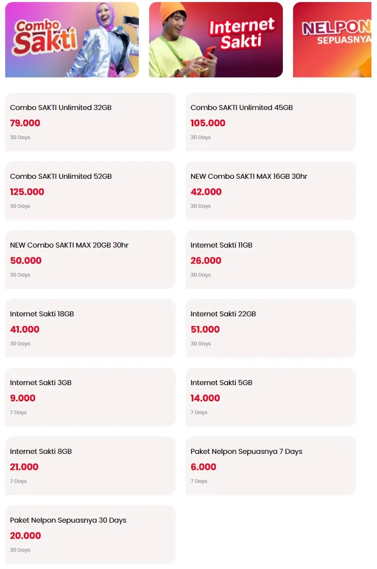Open Paket Nelpon Sepuasnya 30 Days
Viewport: 377px width, 569px height.
[x=90, y=534]
